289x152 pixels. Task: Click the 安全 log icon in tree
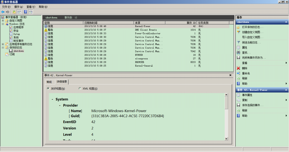click(11, 31)
